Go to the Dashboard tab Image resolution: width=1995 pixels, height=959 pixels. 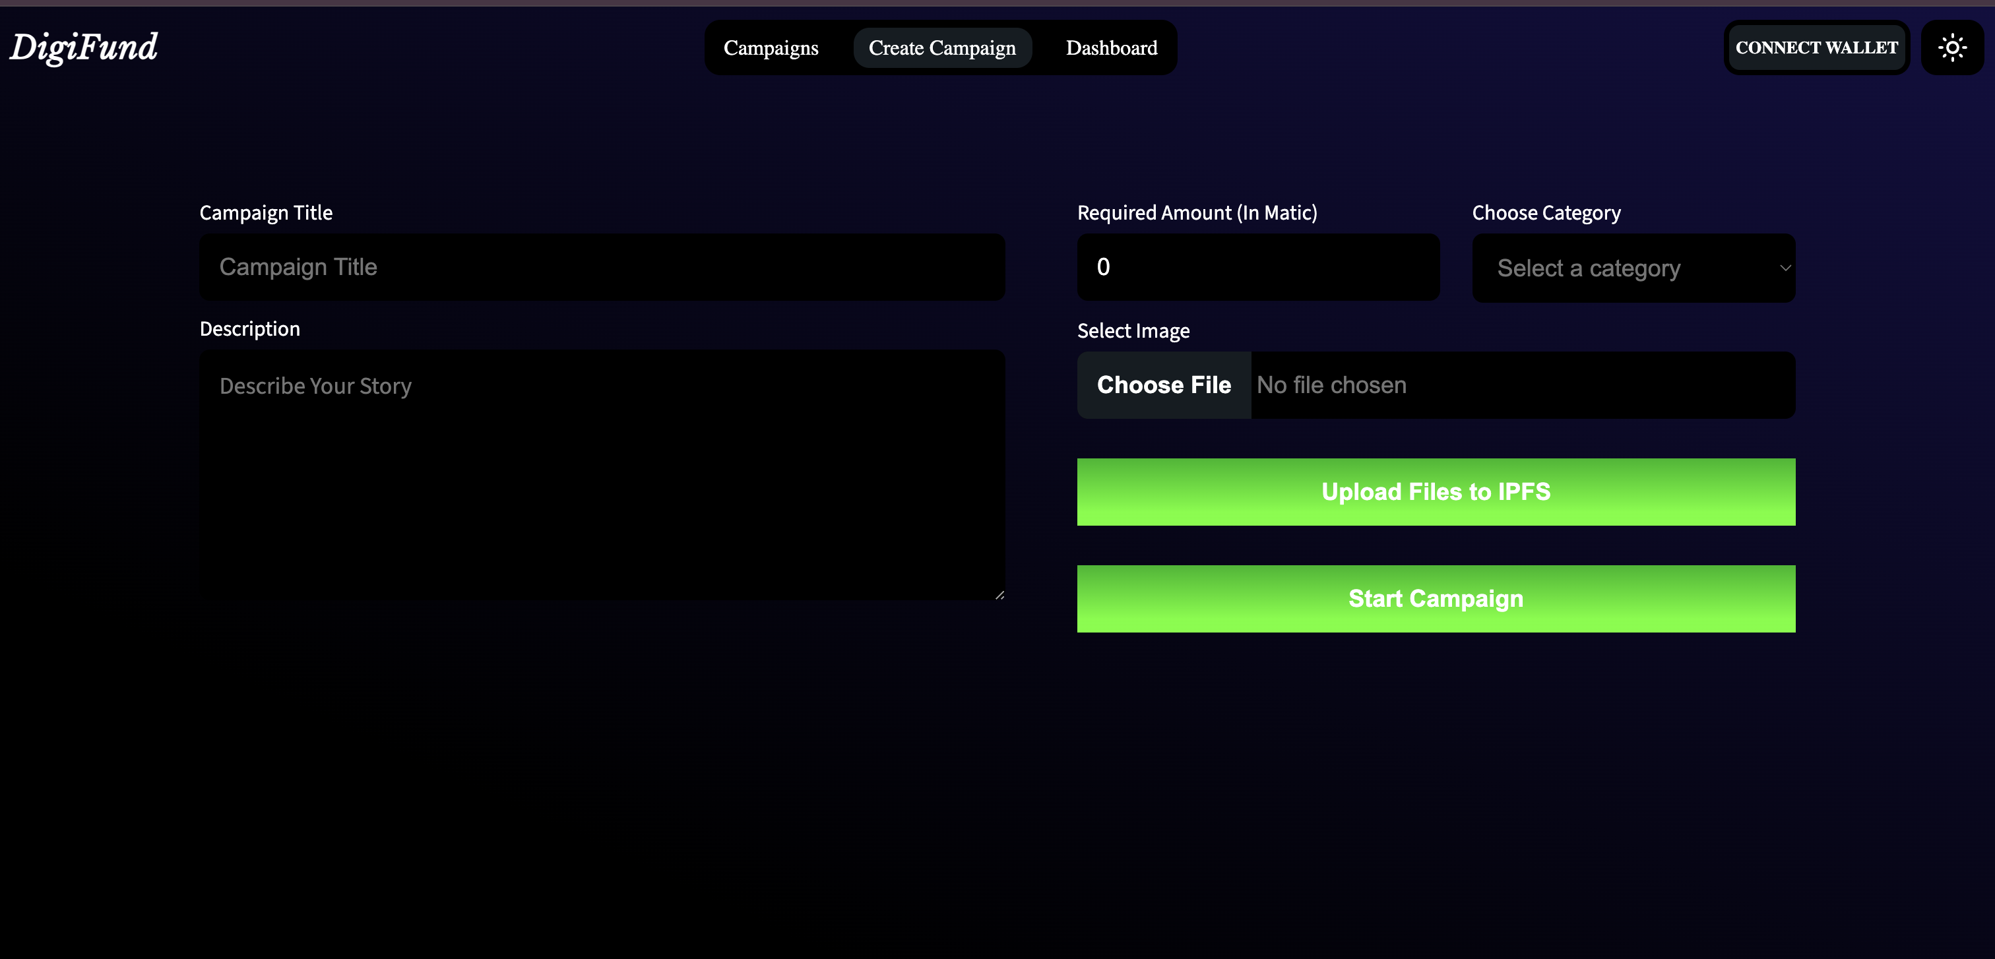[x=1112, y=48]
